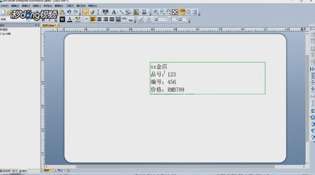Select the 模板 1 bottom tab
Viewport: 315px width, 175px height.
(x=48, y=171)
